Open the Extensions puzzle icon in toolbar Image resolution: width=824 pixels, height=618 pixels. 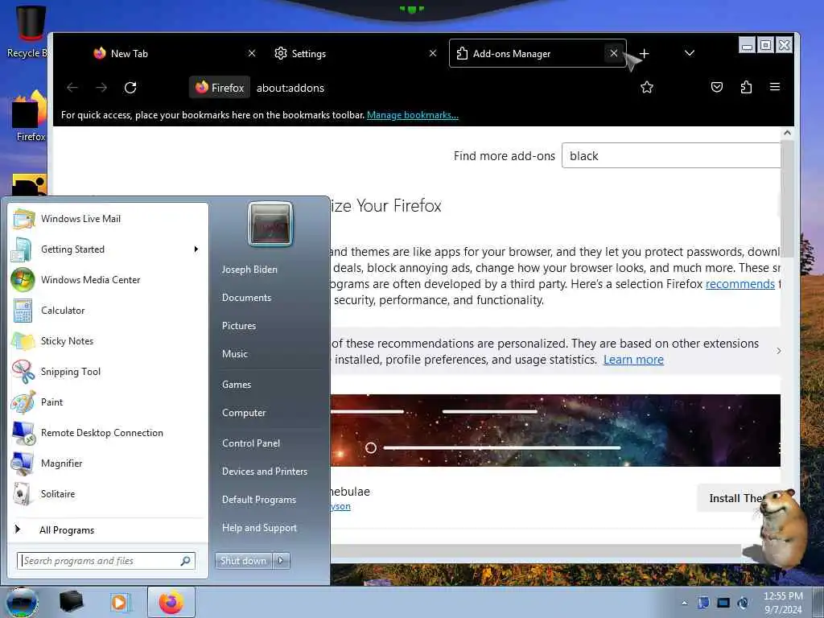point(746,87)
